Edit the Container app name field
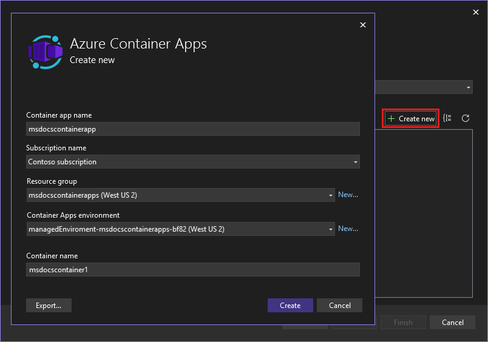Image resolution: width=488 pixels, height=342 pixels. click(x=193, y=129)
